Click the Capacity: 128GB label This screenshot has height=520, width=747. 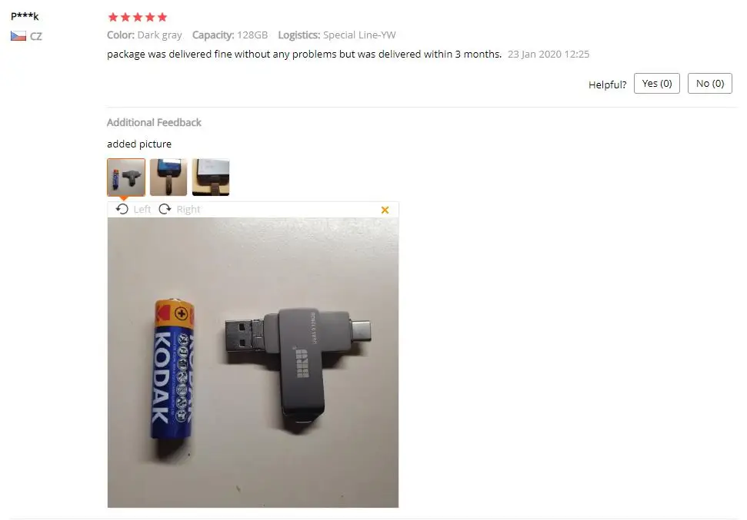click(x=230, y=35)
